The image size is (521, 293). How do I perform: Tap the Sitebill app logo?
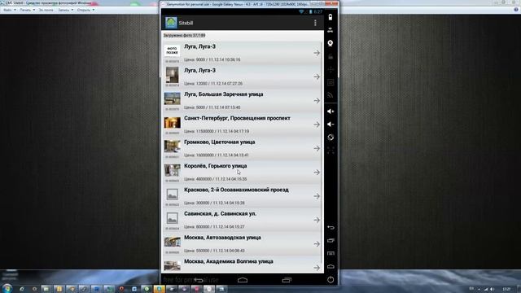point(171,23)
